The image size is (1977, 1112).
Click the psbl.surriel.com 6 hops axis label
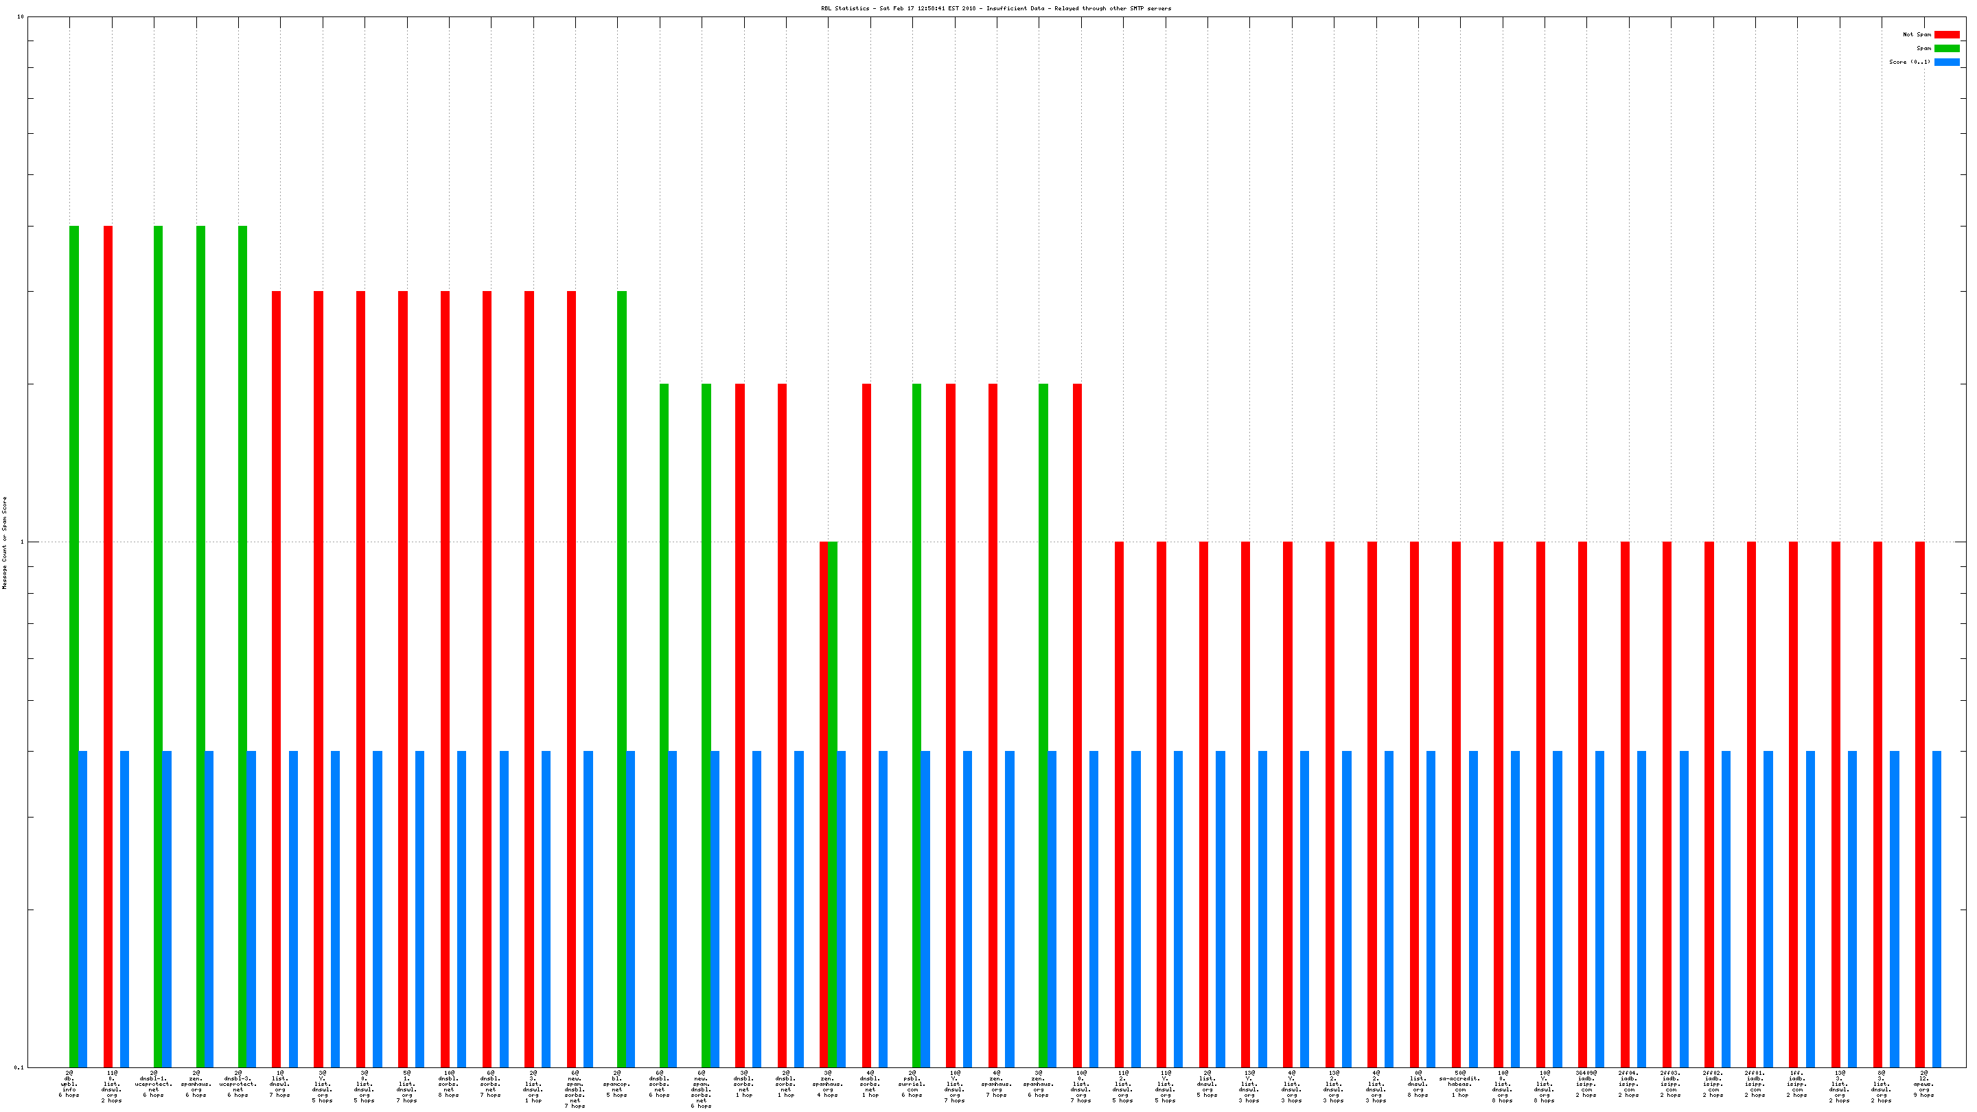[x=912, y=1084]
